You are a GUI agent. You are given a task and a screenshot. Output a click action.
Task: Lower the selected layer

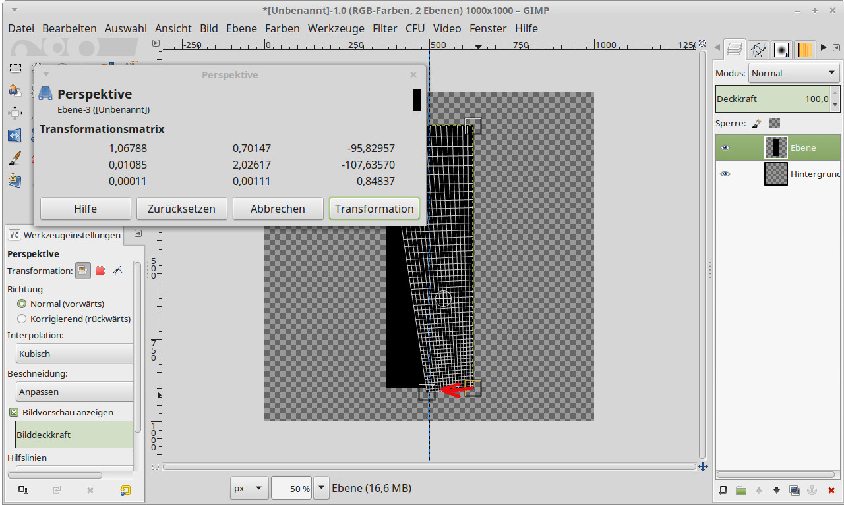coord(777,490)
